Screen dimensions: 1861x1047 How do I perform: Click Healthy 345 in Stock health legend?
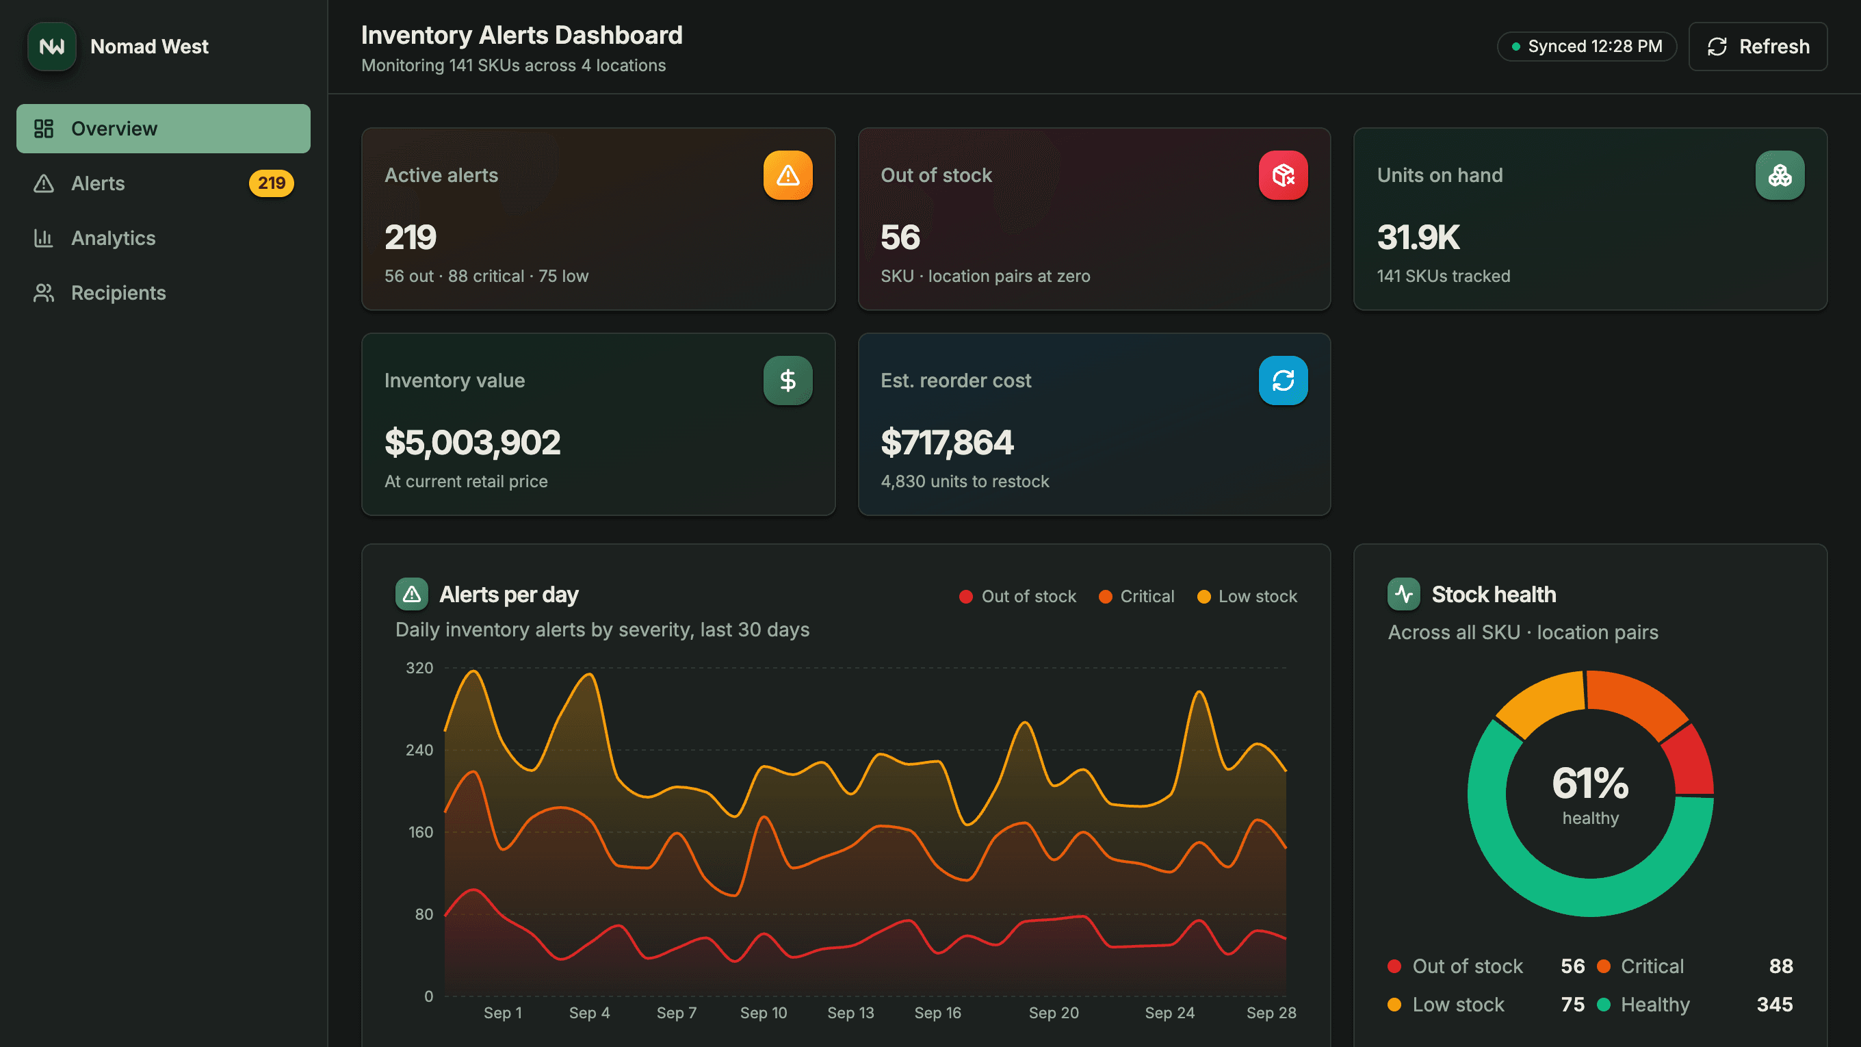(1694, 1005)
